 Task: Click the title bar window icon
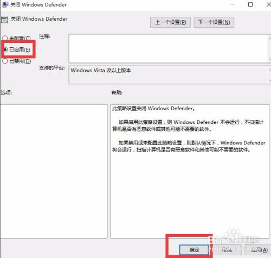pyautogui.click(x=5, y=5)
